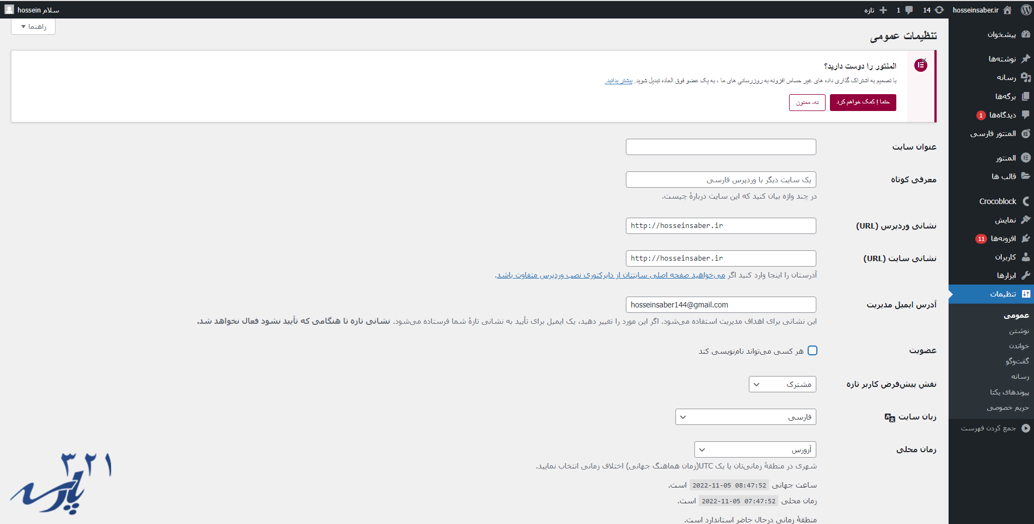
Task: Open the default user role dropdown (مشترک)
Action: click(783, 384)
